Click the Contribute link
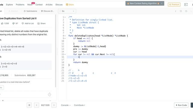 point(79,105)
